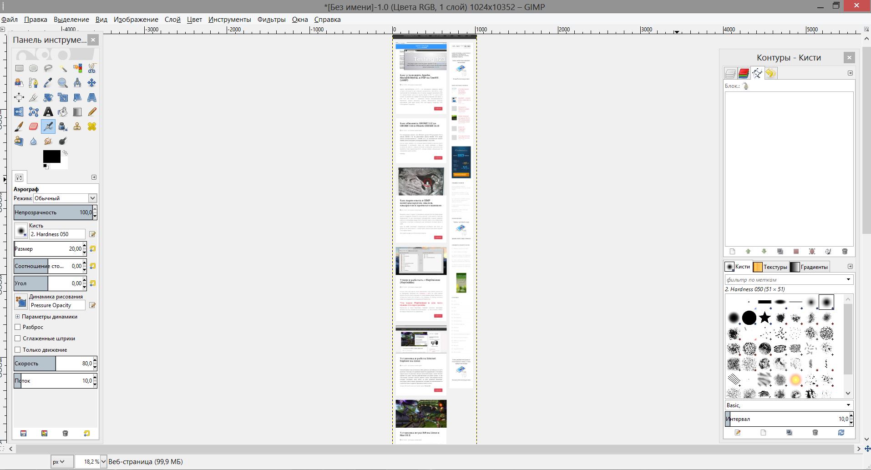The width and height of the screenshot is (871, 470).
Task: Open the Справка menu
Action: tap(328, 20)
